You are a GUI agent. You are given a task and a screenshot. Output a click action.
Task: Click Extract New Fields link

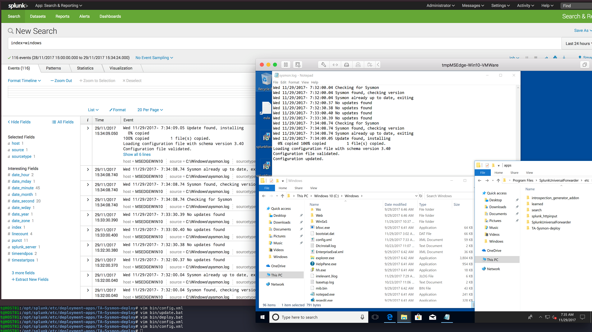(x=30, y=279)
